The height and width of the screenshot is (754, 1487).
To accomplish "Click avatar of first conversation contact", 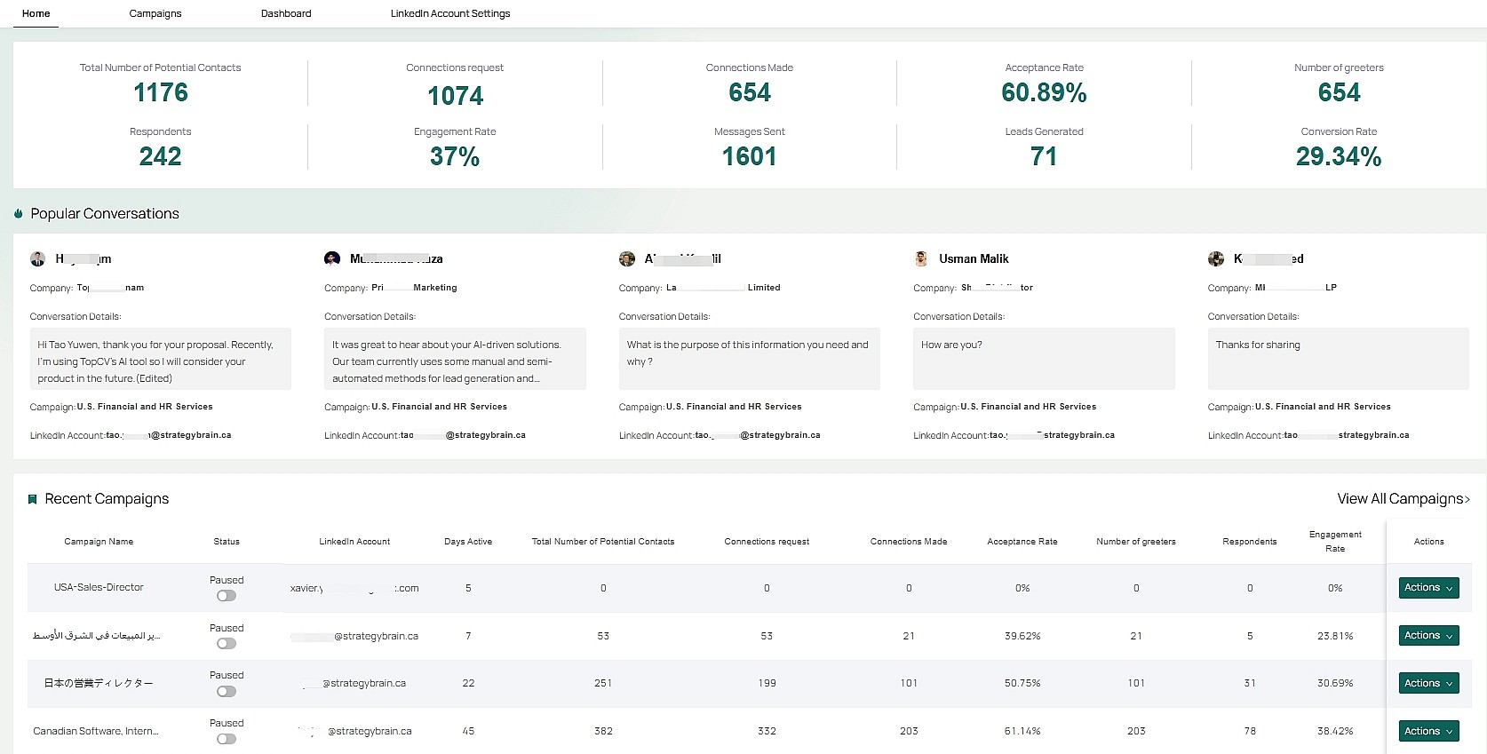I will click(x=37, y=258).
